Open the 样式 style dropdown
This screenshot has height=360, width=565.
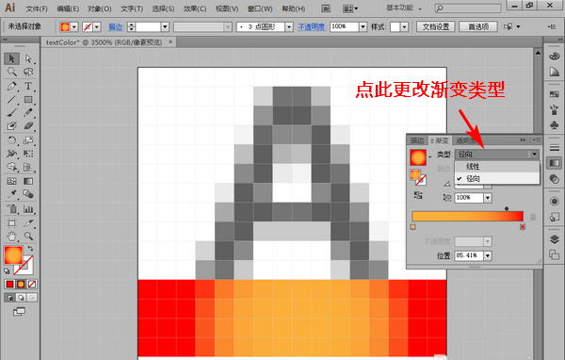(x=404, y=26)
